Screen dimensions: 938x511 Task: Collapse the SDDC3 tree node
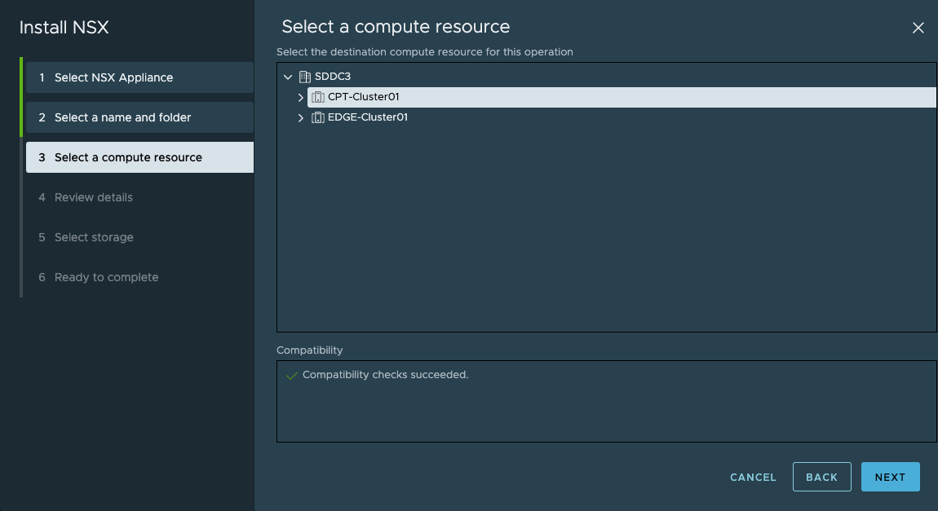(x=288, y=77)
